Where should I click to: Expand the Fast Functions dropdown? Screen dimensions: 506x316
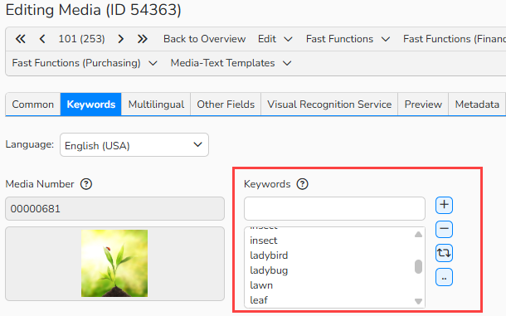coord(348,39)
